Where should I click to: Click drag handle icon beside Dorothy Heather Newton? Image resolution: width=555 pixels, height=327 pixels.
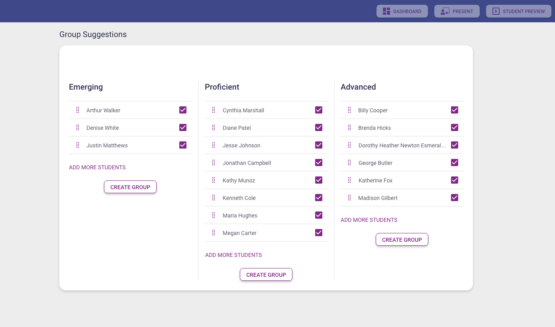pos(349,145)
